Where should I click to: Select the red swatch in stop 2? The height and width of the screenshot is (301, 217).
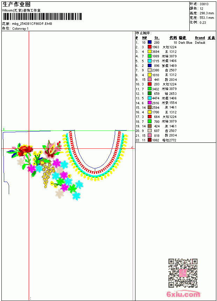click(x=149, y=47)
